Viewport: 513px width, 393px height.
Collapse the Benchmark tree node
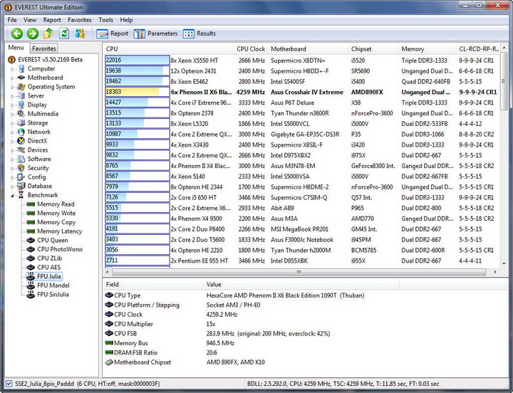tap(12, 196)
